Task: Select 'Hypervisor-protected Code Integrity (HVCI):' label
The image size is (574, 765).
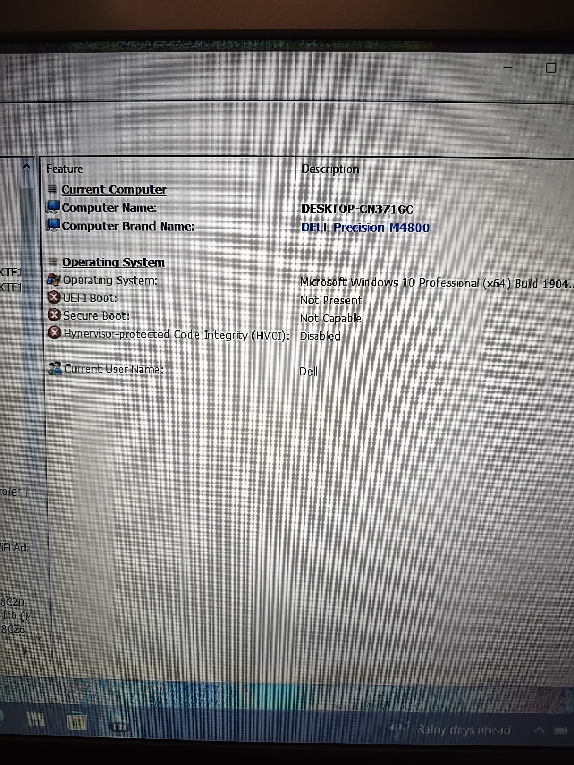Action: point(176,335)
